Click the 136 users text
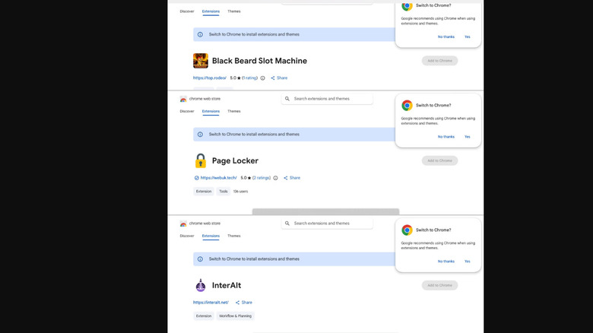The width and height of the screenshot is (593, 333). coord(240,192)
